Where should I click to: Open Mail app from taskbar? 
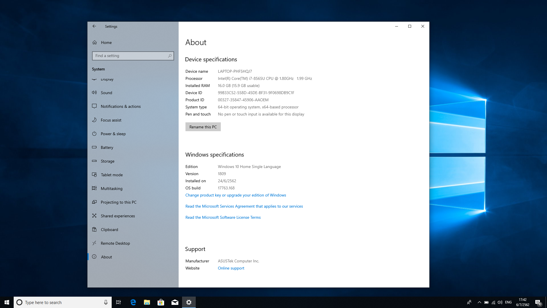pos(175,302)
